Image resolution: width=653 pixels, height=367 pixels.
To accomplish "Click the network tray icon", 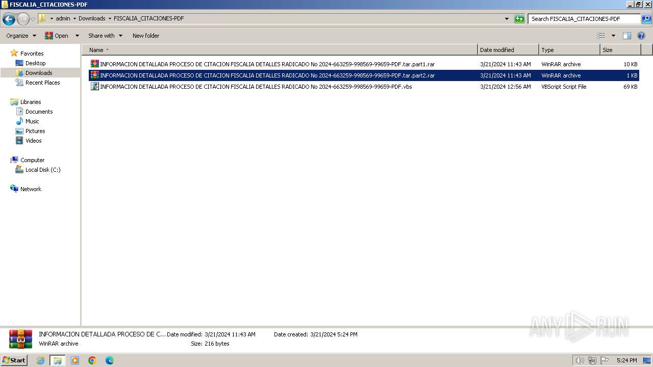I will (592, 360).
